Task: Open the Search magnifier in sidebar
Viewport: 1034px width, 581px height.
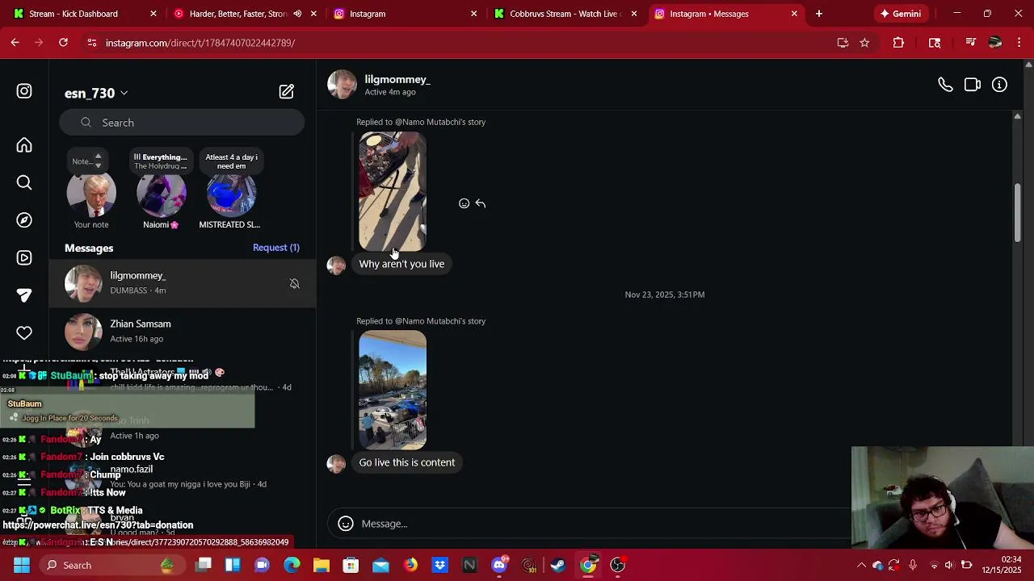Action: click(24, 182)
